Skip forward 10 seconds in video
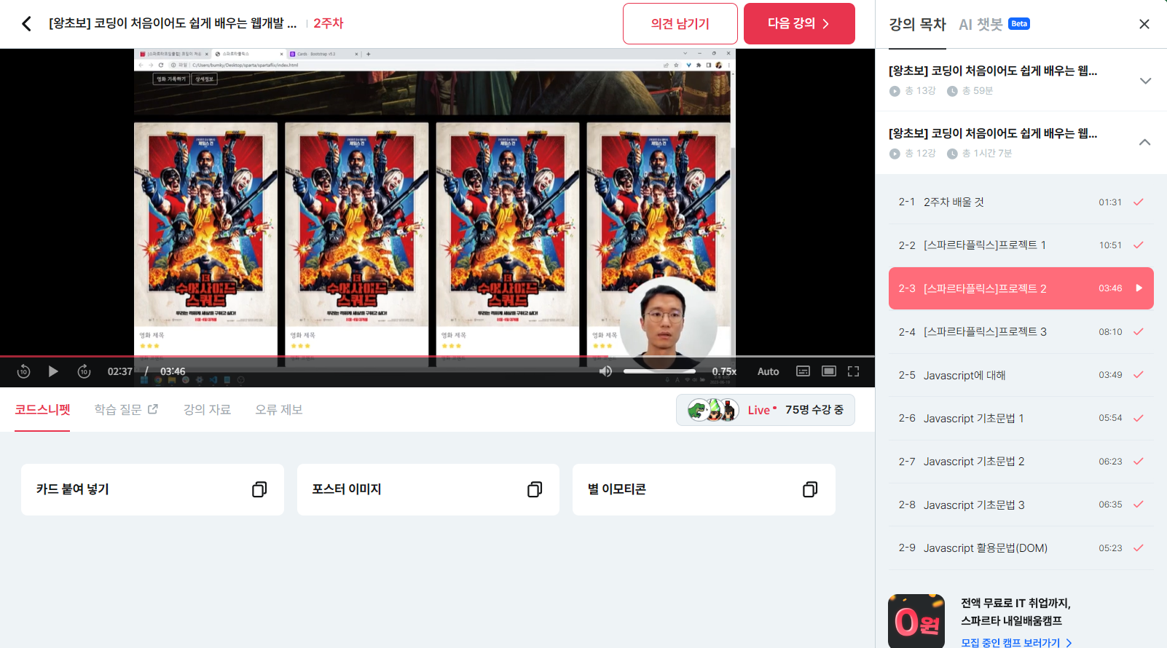The height and width of the screenshot is (648, 1167). (84, 371)
